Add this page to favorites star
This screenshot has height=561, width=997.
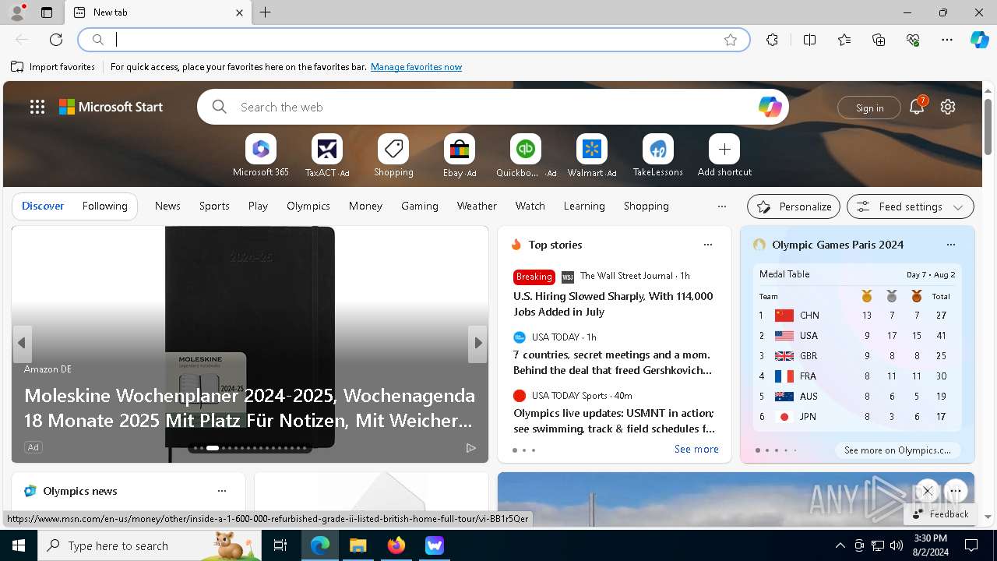pyautogui.click(x=731, y=40)
